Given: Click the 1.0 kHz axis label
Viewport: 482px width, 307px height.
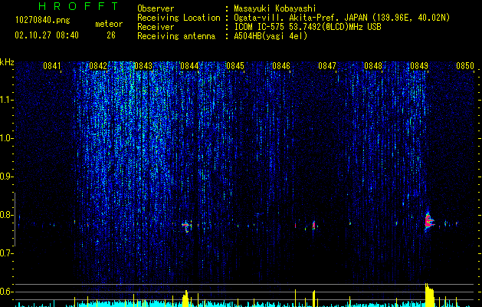Looking at the screenshot, I should pyautogui.click(x=5, y=138).
